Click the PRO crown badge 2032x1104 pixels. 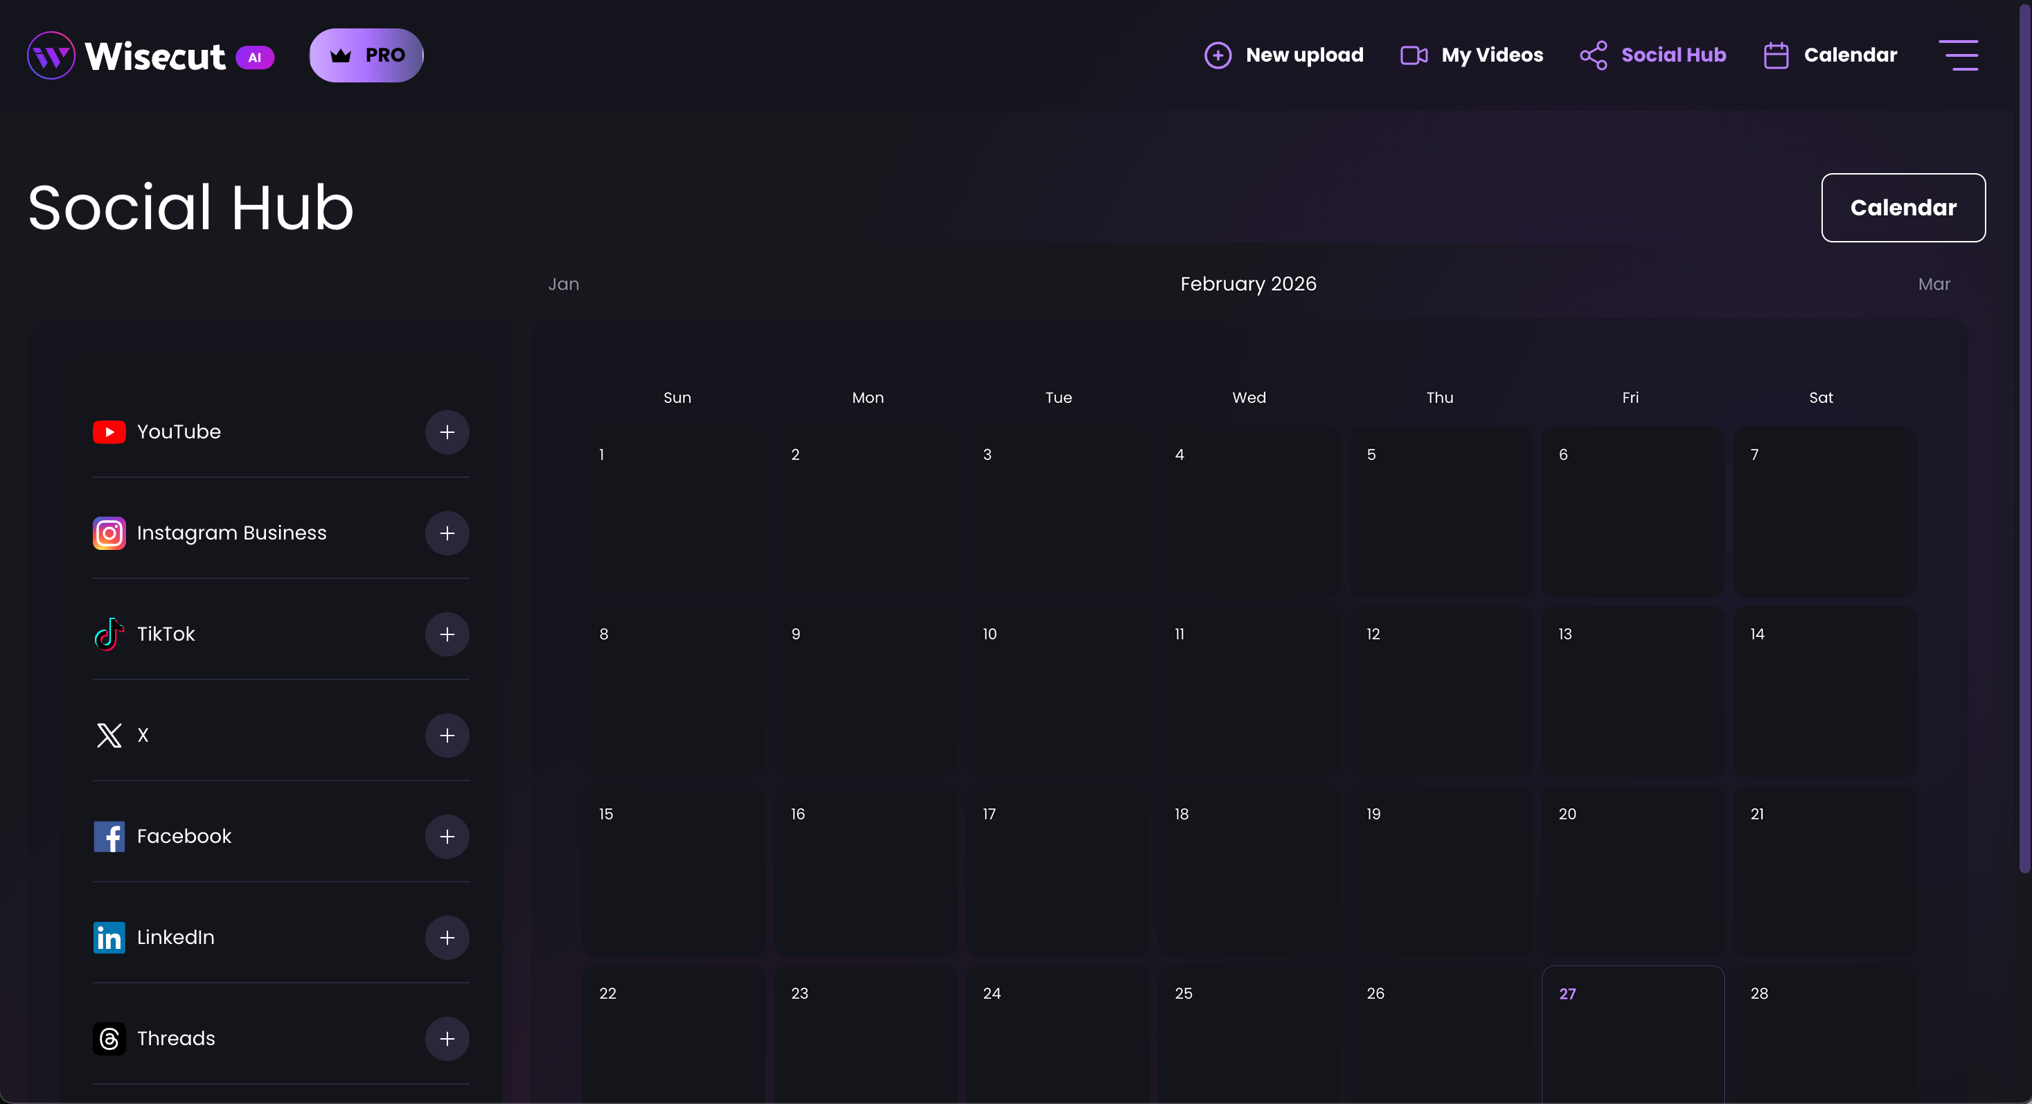tap(366, 55)
